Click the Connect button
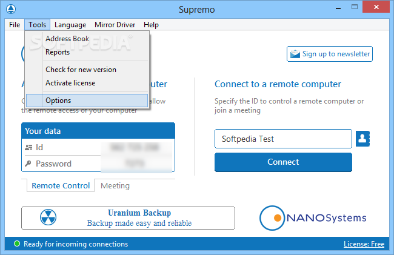The height and width of the screenshot is (255, 394). [283, 162]
